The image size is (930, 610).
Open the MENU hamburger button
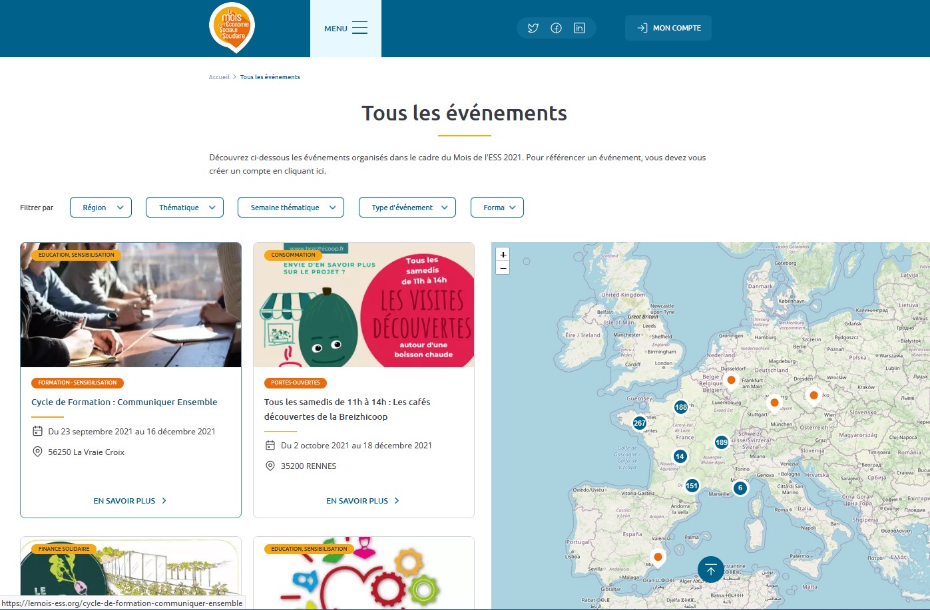pos(346,28)
